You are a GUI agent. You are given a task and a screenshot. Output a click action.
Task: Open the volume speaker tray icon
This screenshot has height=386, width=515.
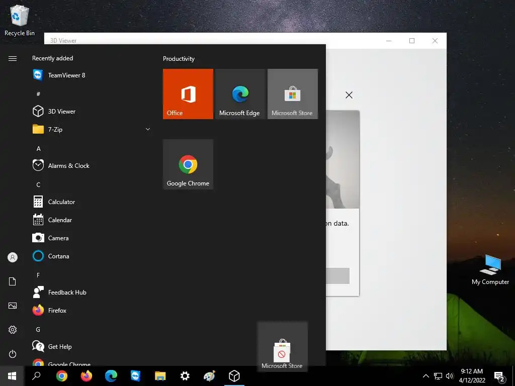(450, 376)
